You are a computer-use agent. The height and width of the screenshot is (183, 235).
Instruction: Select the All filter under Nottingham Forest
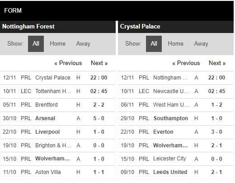point(36,44)
